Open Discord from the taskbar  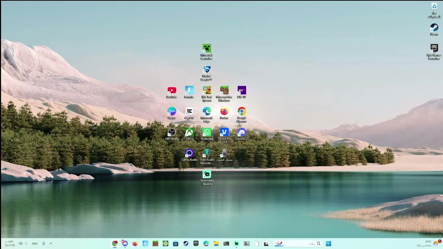(125, 244)
